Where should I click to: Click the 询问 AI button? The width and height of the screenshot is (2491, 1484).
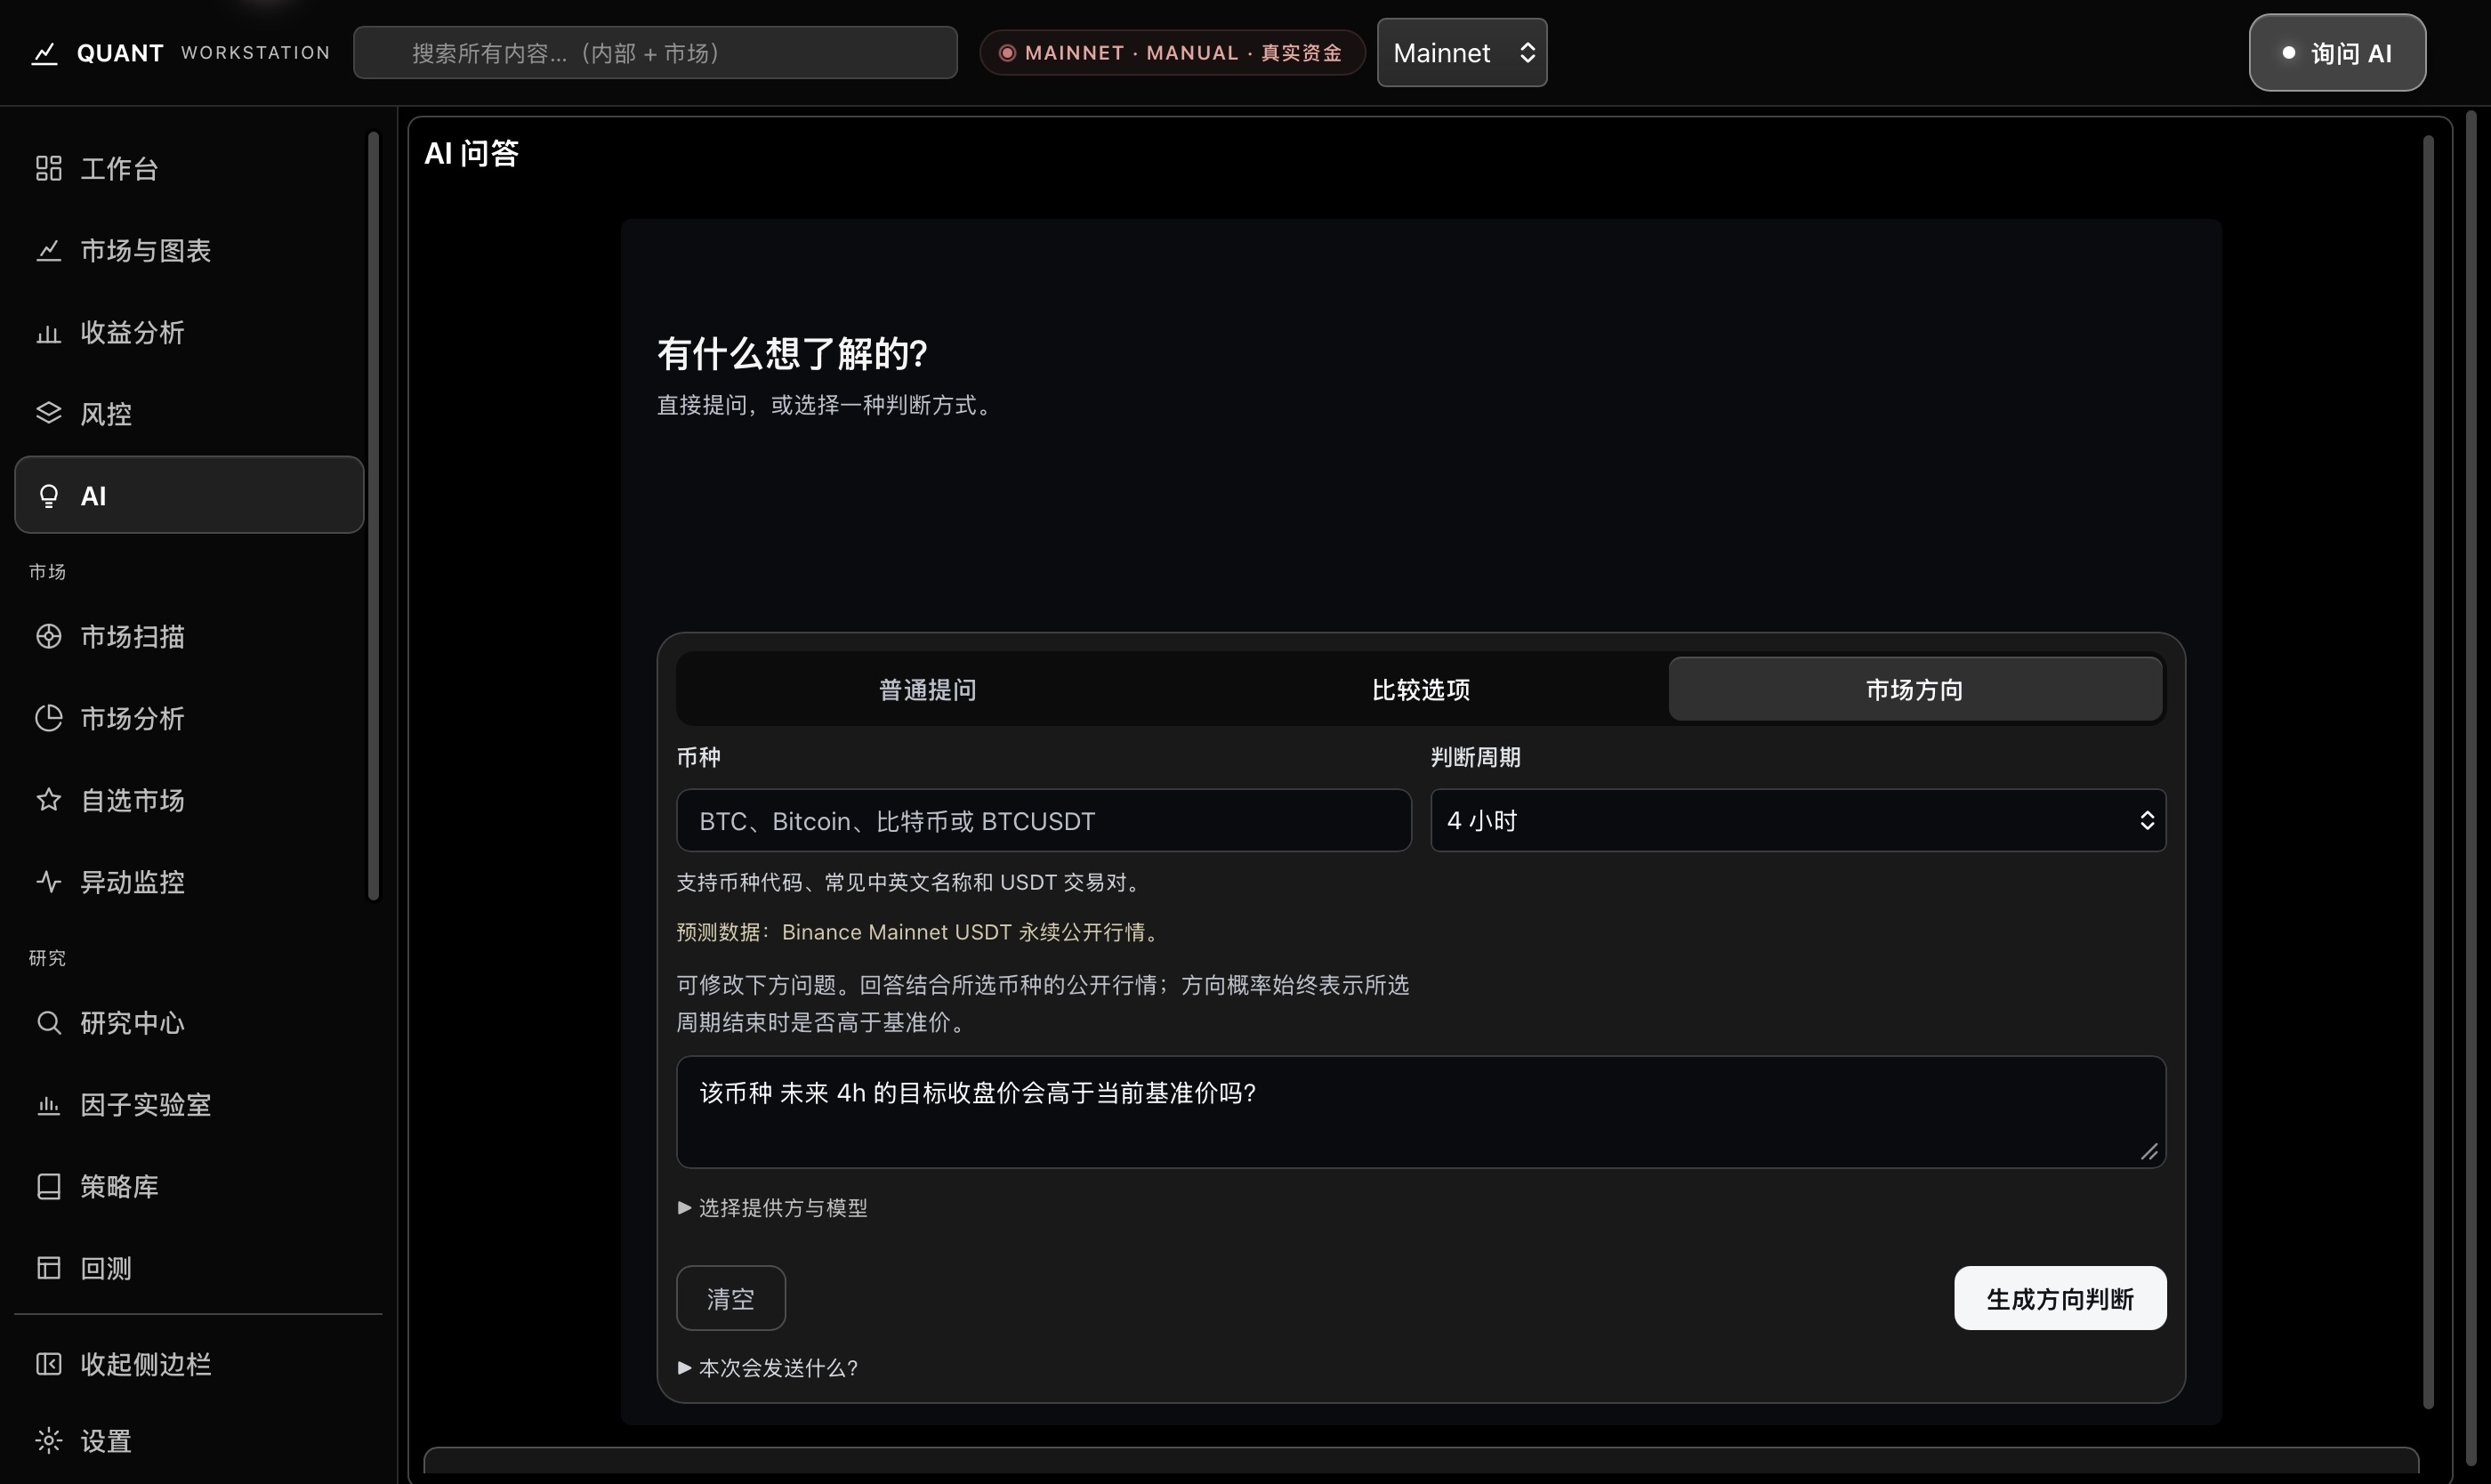point(2336,53)
